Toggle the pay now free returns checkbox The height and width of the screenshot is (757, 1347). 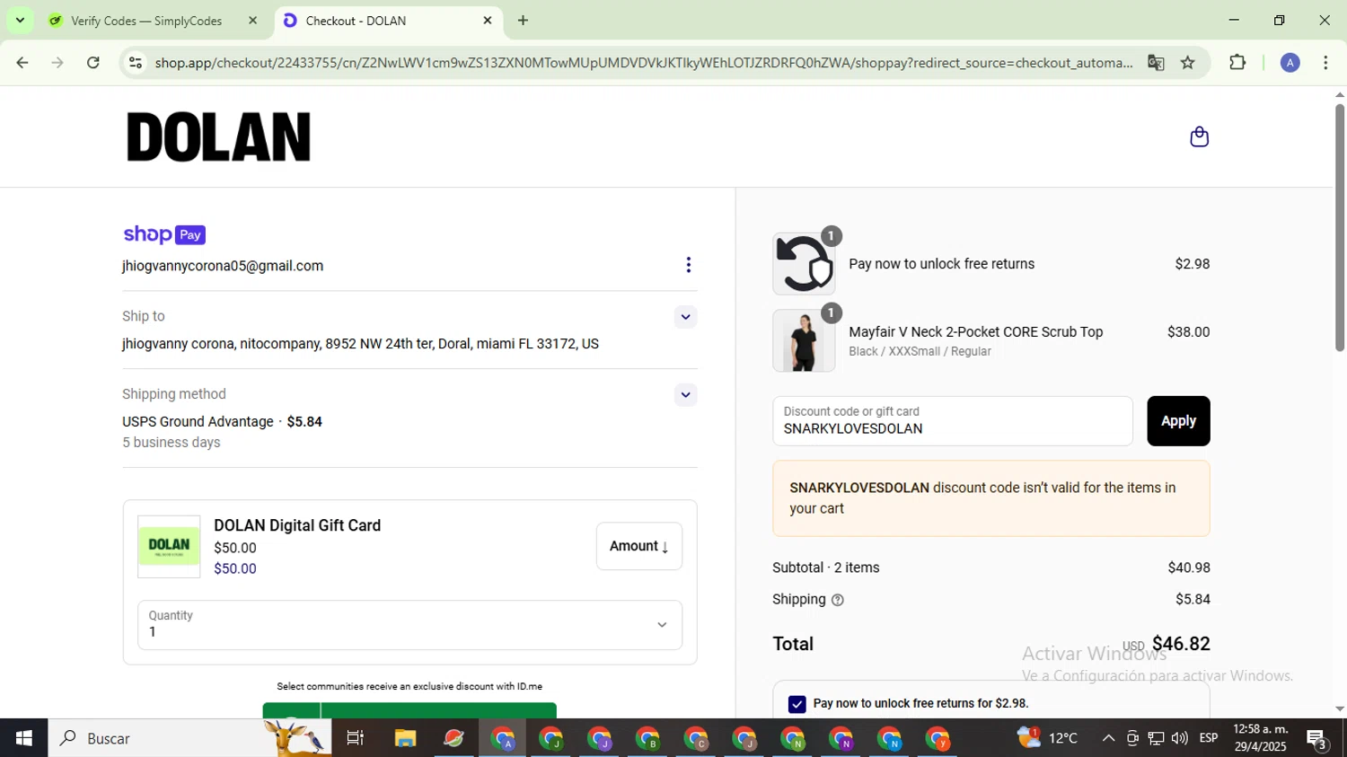pos(797,704)
